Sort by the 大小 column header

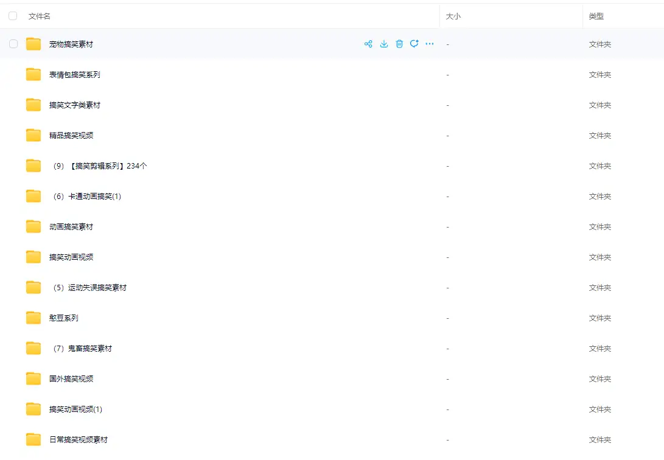453,16
